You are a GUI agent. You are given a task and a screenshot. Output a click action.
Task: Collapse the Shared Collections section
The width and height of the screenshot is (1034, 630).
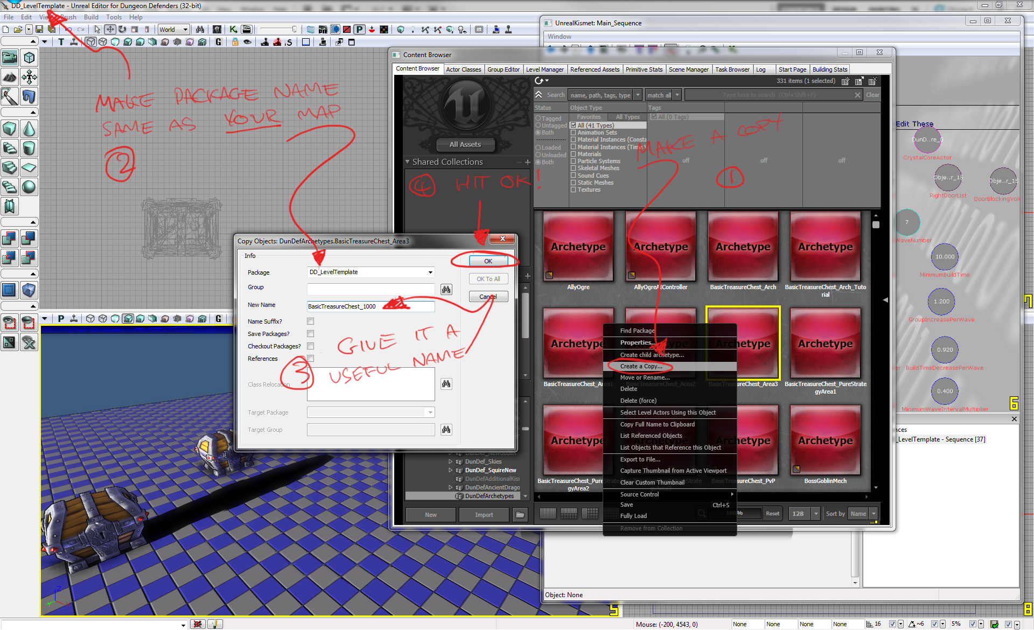(x=408, y=162)
